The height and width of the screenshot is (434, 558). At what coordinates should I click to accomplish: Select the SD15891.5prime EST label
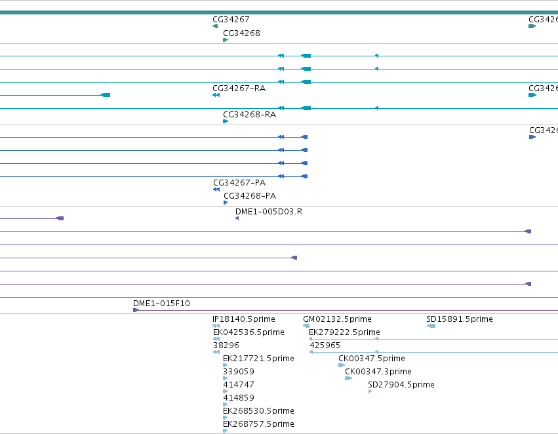tap(460, 319)
